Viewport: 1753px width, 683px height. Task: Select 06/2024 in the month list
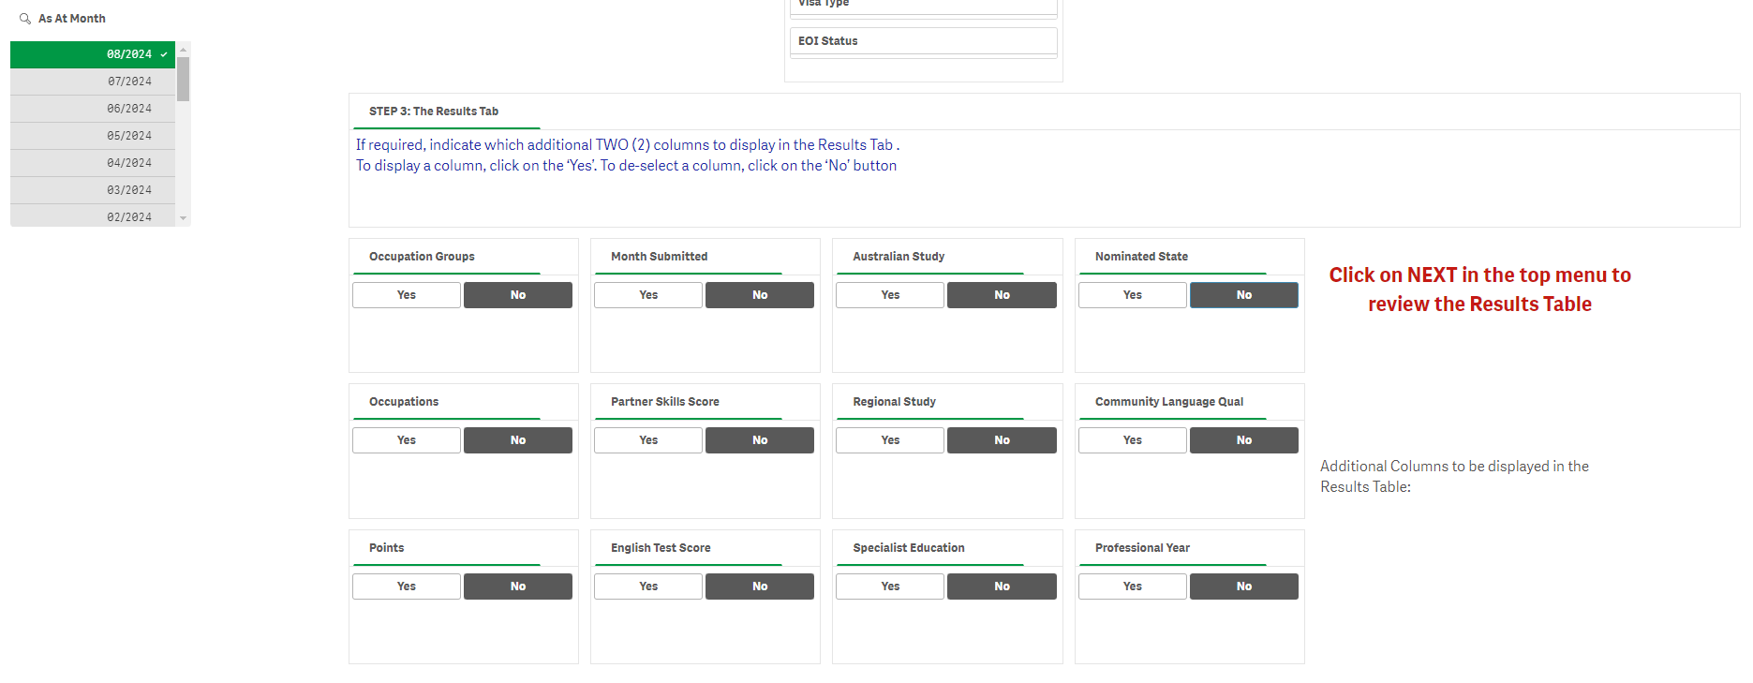pos(93,109)
